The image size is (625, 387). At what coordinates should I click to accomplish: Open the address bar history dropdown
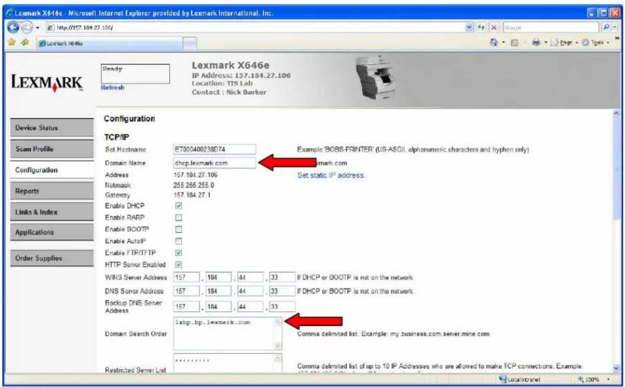tap(470, 28)
